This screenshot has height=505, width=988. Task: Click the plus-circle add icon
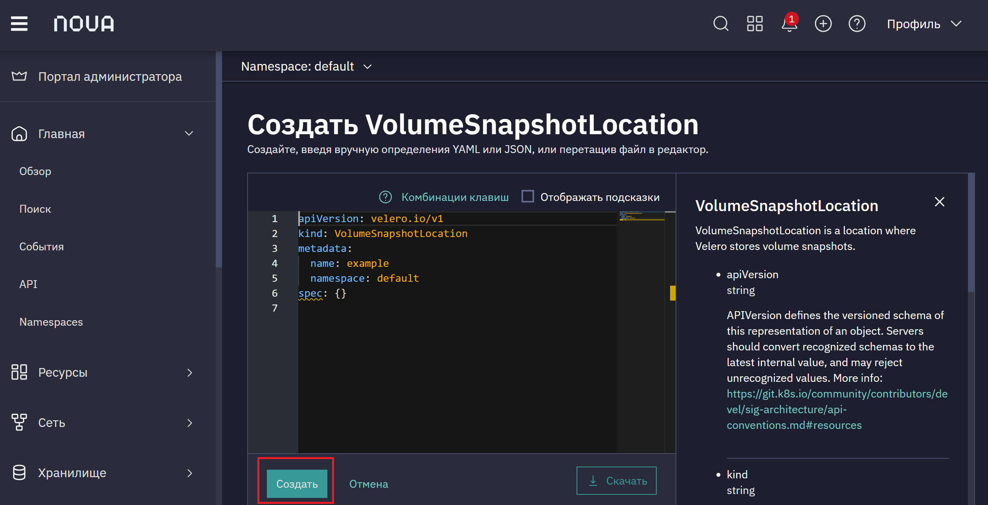tap(823, 24)
